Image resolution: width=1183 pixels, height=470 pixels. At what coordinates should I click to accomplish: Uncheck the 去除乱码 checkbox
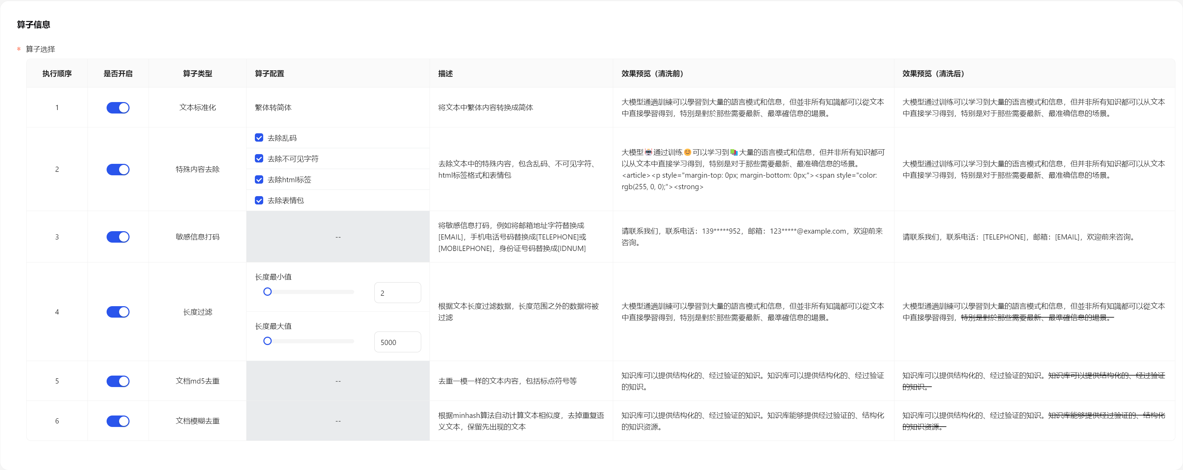point(259,138)
